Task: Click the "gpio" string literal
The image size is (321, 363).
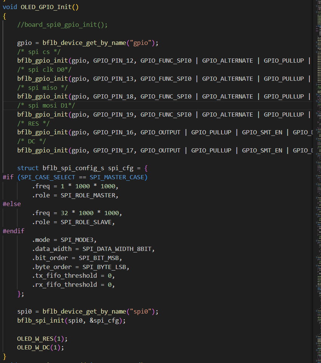Action: click(x=140, y=43)
